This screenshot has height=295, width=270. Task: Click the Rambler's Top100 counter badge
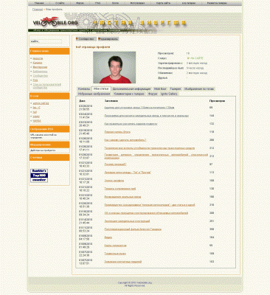(39, 176)
